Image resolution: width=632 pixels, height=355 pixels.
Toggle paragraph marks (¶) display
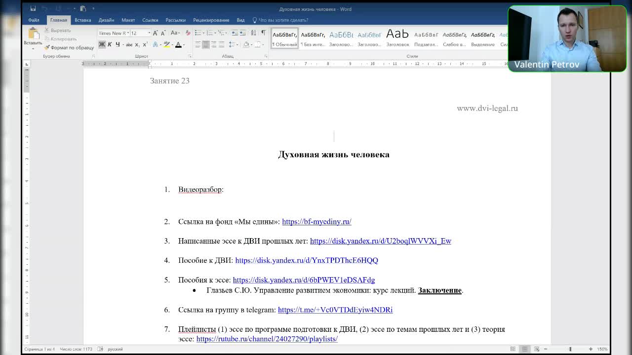(263, 33)
